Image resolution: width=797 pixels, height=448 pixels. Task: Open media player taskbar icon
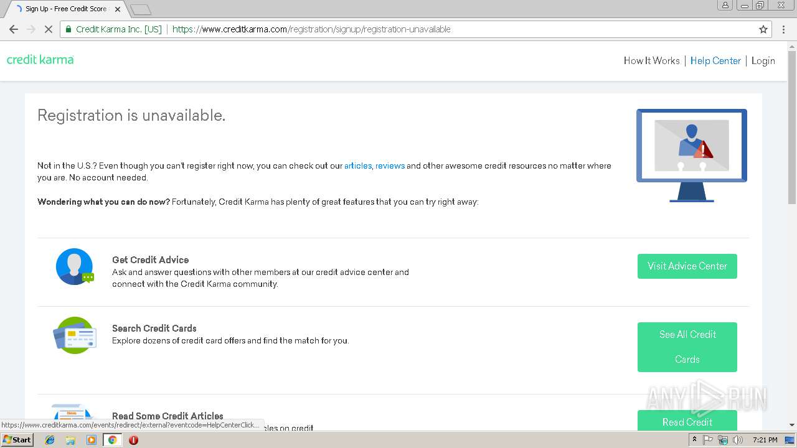click(92, 440)
